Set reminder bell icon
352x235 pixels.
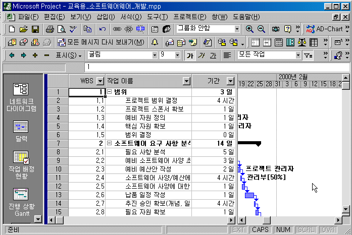click(155, 42)
